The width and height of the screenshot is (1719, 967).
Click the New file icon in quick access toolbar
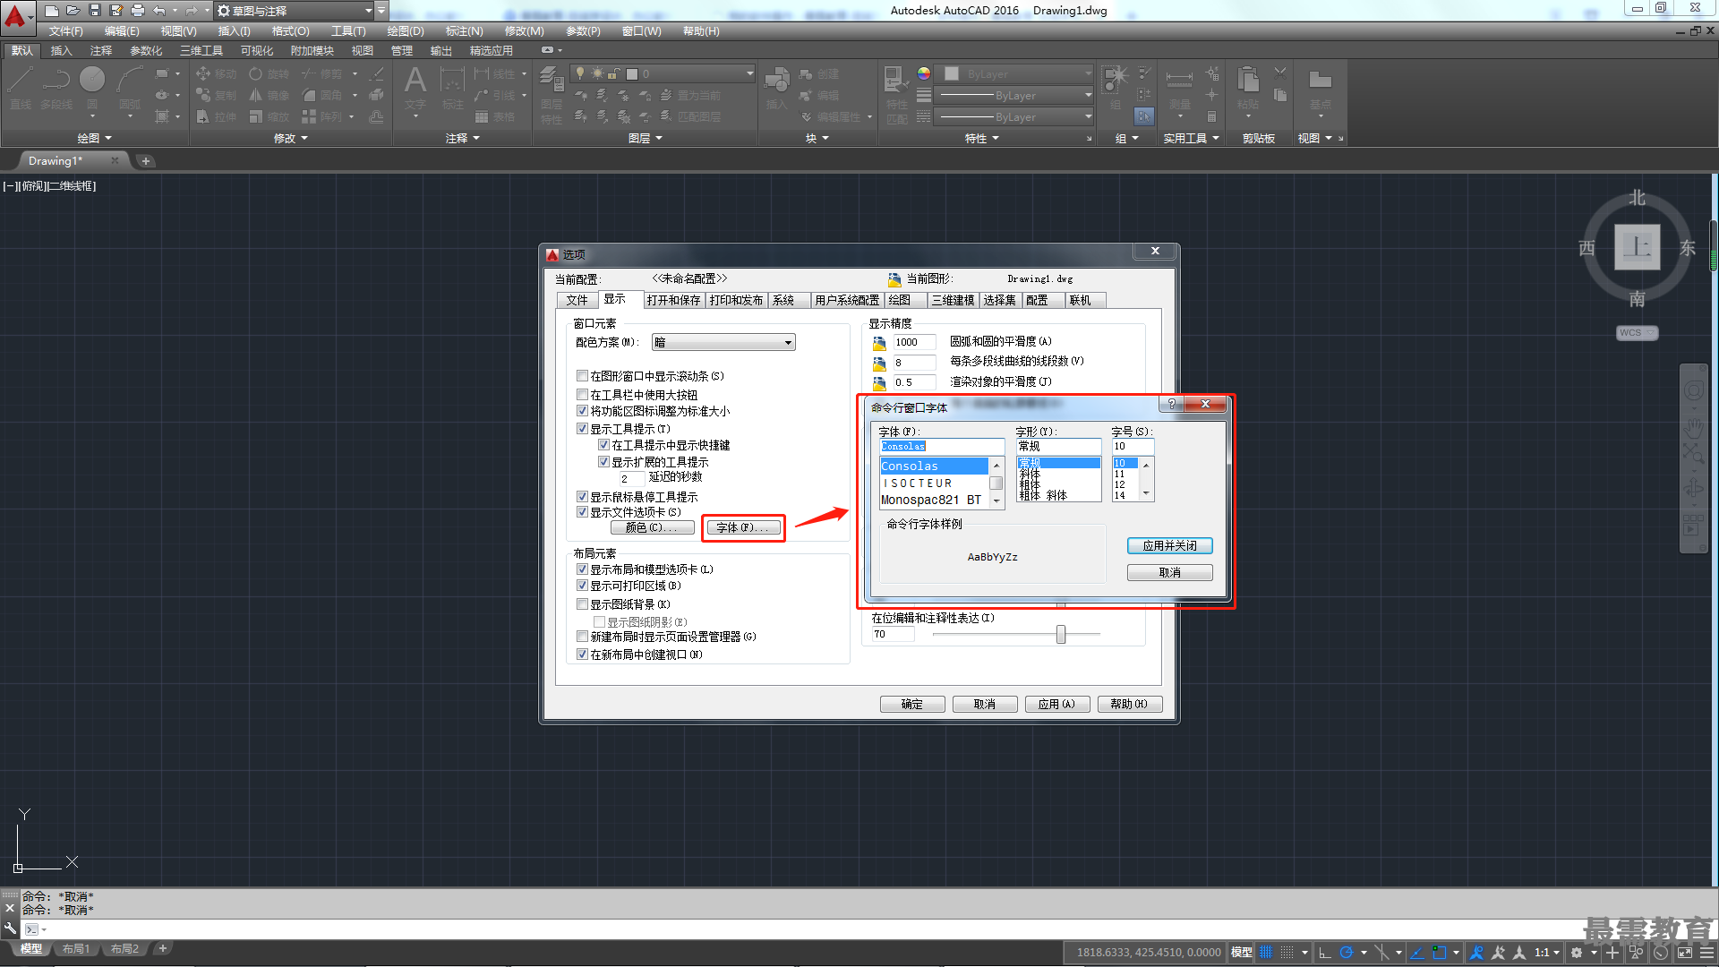click(52, 11)
